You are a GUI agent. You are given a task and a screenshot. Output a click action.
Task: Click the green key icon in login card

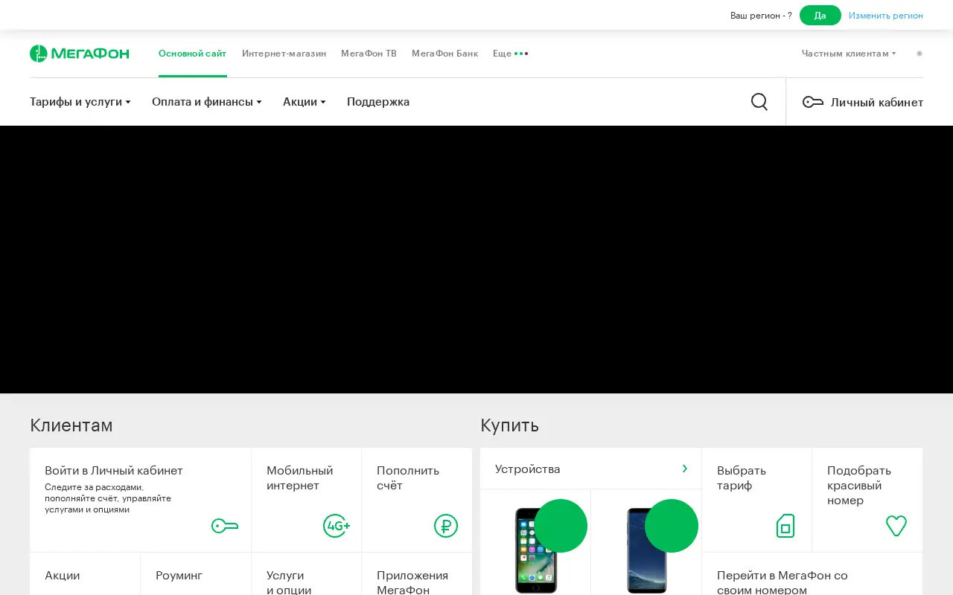225,526
